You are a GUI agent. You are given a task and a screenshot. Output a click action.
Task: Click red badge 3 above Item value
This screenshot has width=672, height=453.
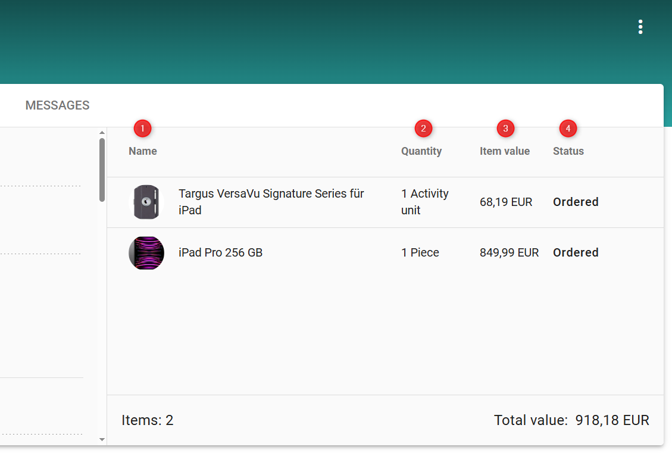click(505, 128)
